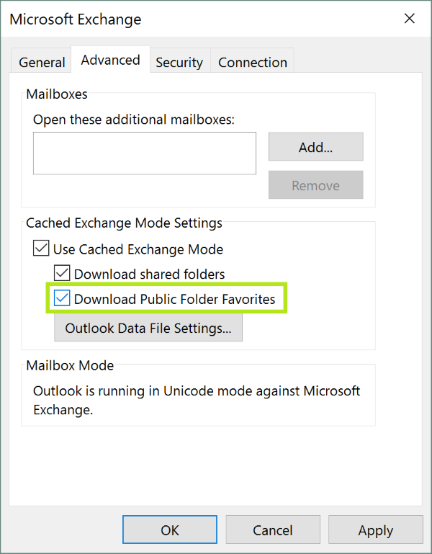The image size is (432, 554).
Task: Click the 'Mailbox Mode' group label
Action: tap(70, 365)
